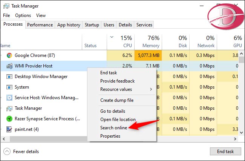The height and width of the screenshot is (161, 245).
Task: Click the Google Chrome process icon
Action: (9, 55)
